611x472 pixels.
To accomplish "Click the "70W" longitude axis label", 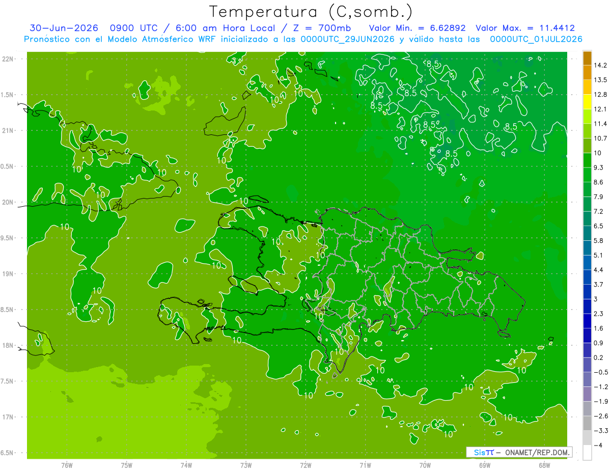I will pyautogui.click(x=425, y=465).
